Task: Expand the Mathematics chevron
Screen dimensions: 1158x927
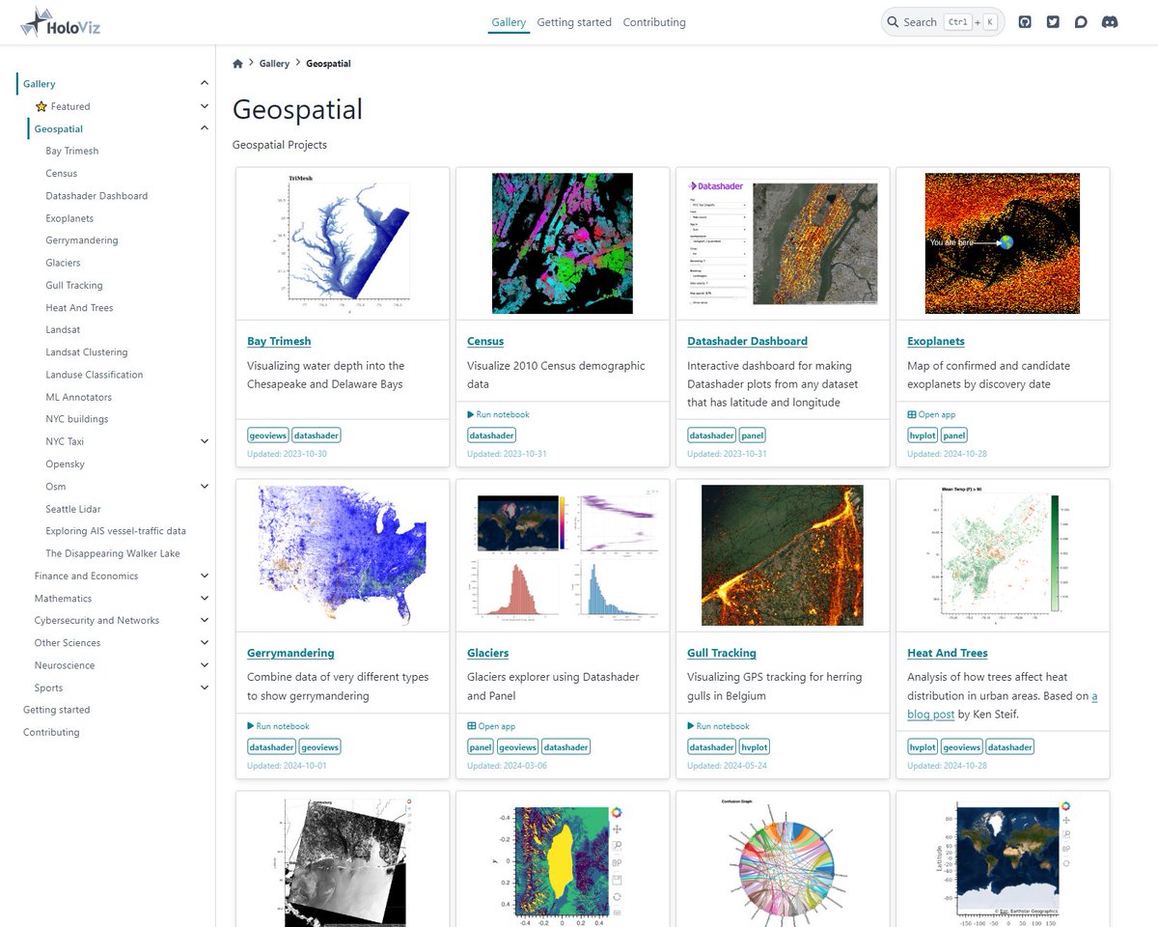Action: pos(204,599)
